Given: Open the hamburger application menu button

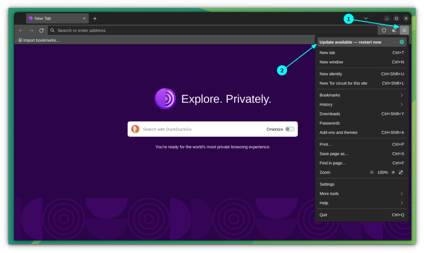Looking at the screenshot, I should pyautogui.click(x=404, y=30).
